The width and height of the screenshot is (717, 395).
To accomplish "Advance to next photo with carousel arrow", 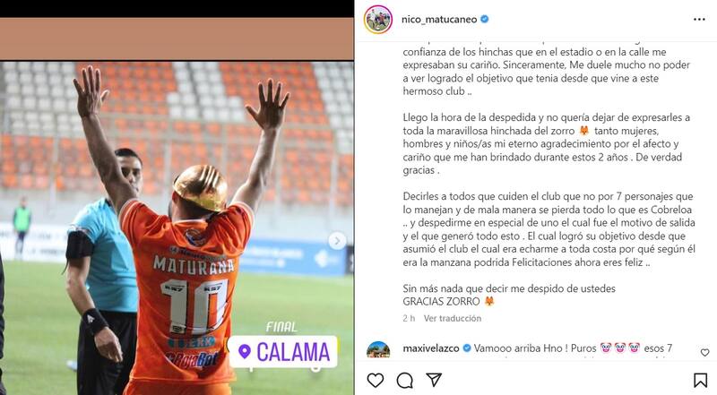I will [337, 241].
